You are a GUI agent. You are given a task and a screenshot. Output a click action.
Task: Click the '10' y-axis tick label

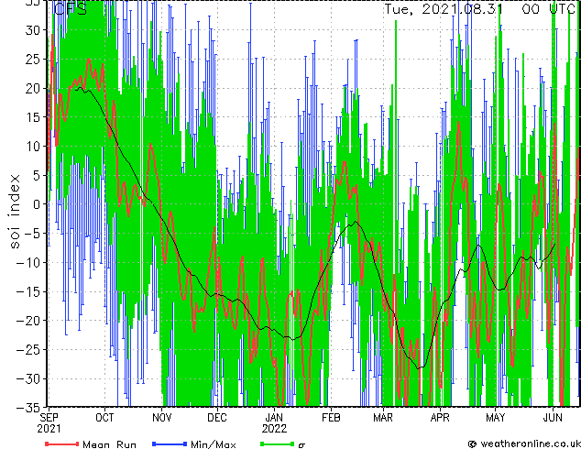(x=32, y=147)
